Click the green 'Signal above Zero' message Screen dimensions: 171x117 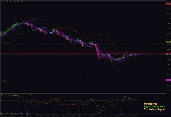point(155,107)
